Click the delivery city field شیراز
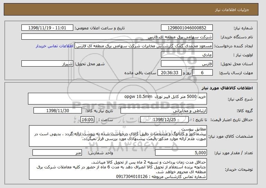 point(47,64)
